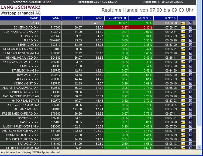Click trade order icon for METRO AG ST
Image resolution: width=203 pixels, height=156 pixels.
click(x=191, y=83)
